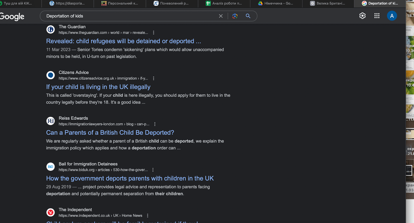Switch to the Німеччина Google Drive tab
414x223 pixels.
[x=276, y=3]
